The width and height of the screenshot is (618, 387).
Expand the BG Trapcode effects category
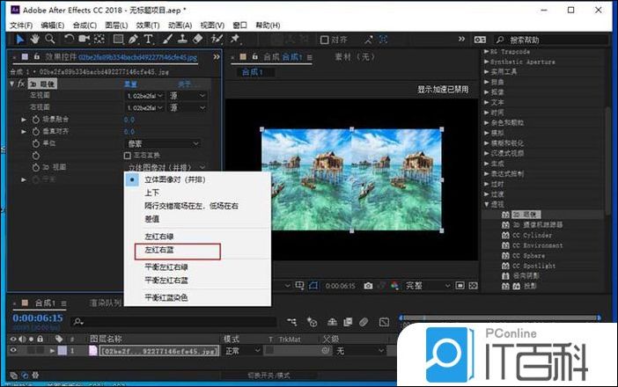[x=488, y=53]
